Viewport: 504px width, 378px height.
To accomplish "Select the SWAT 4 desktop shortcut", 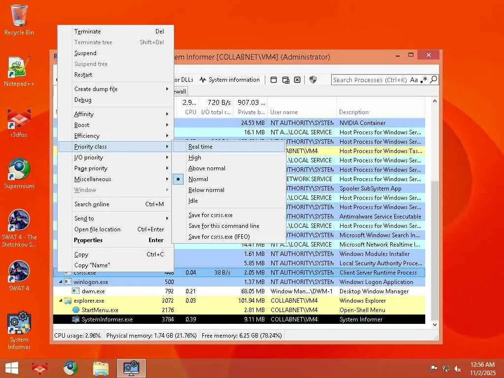I will pos(19,276).
